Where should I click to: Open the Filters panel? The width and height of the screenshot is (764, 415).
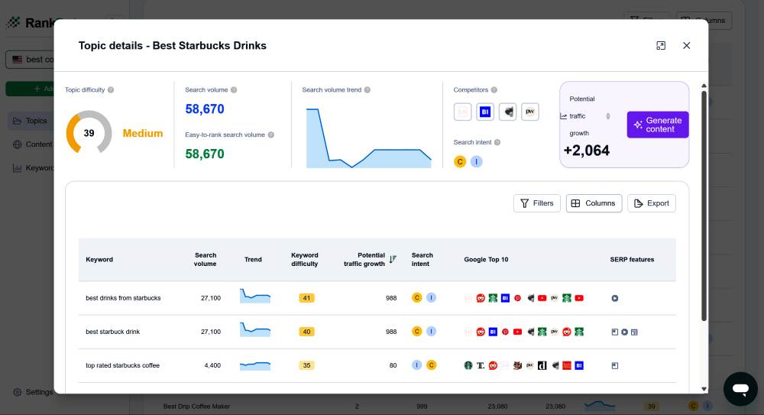(x=536, y=203)
